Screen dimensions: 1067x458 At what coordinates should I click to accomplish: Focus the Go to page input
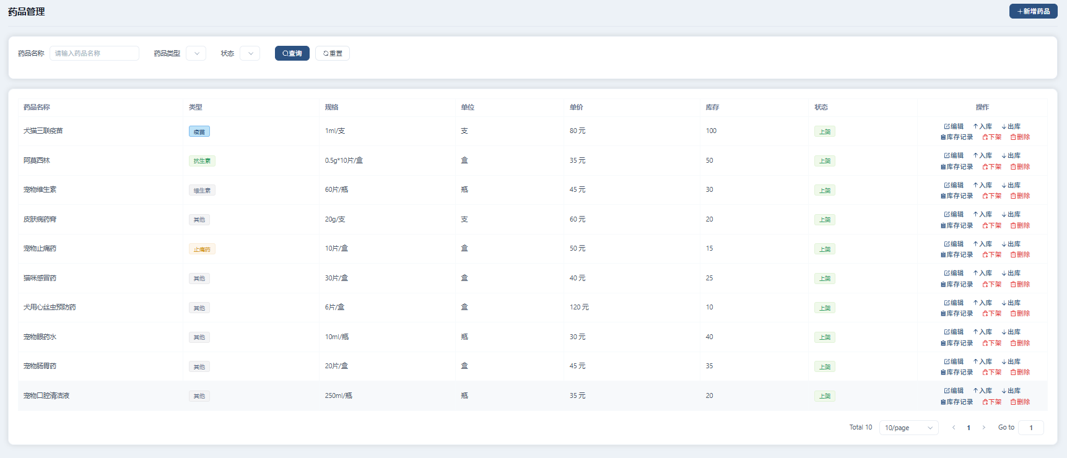1031,428
